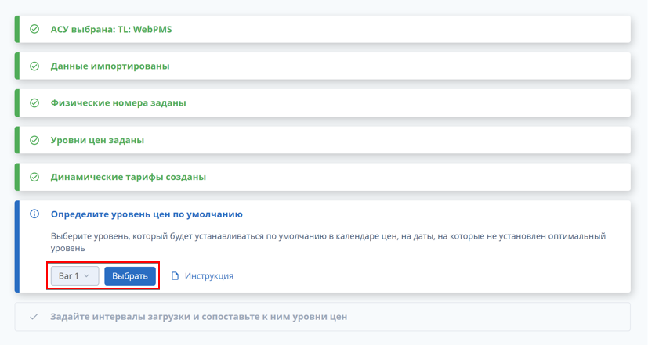Viewport: 648px width, 345px height.
Task: Click the document icon next to Инструкция
Action: click(x=176, y=275)
